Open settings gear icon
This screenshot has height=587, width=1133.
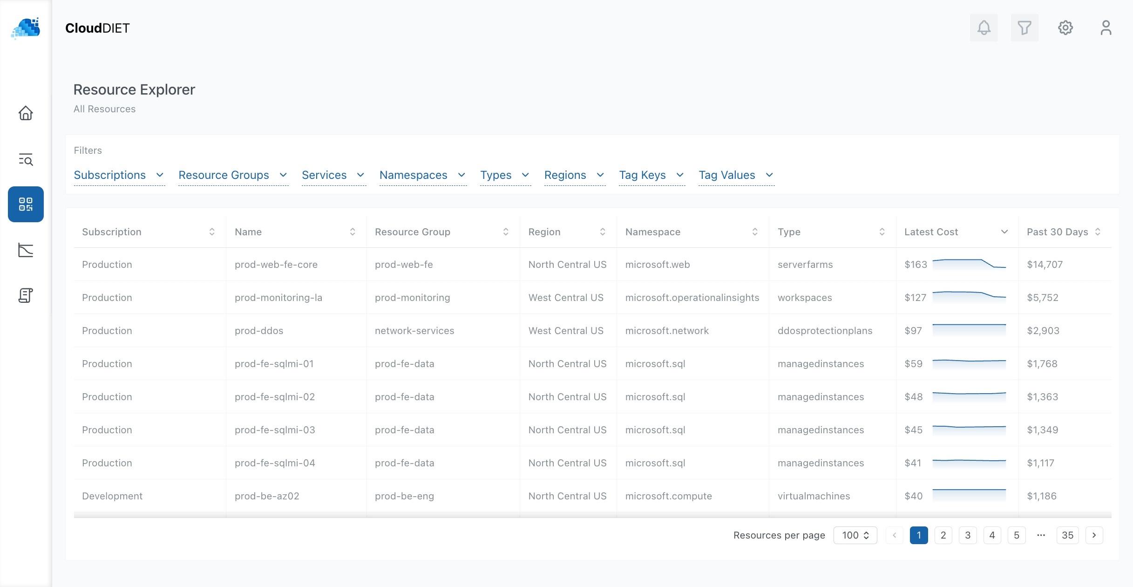tap(1065, 28)
